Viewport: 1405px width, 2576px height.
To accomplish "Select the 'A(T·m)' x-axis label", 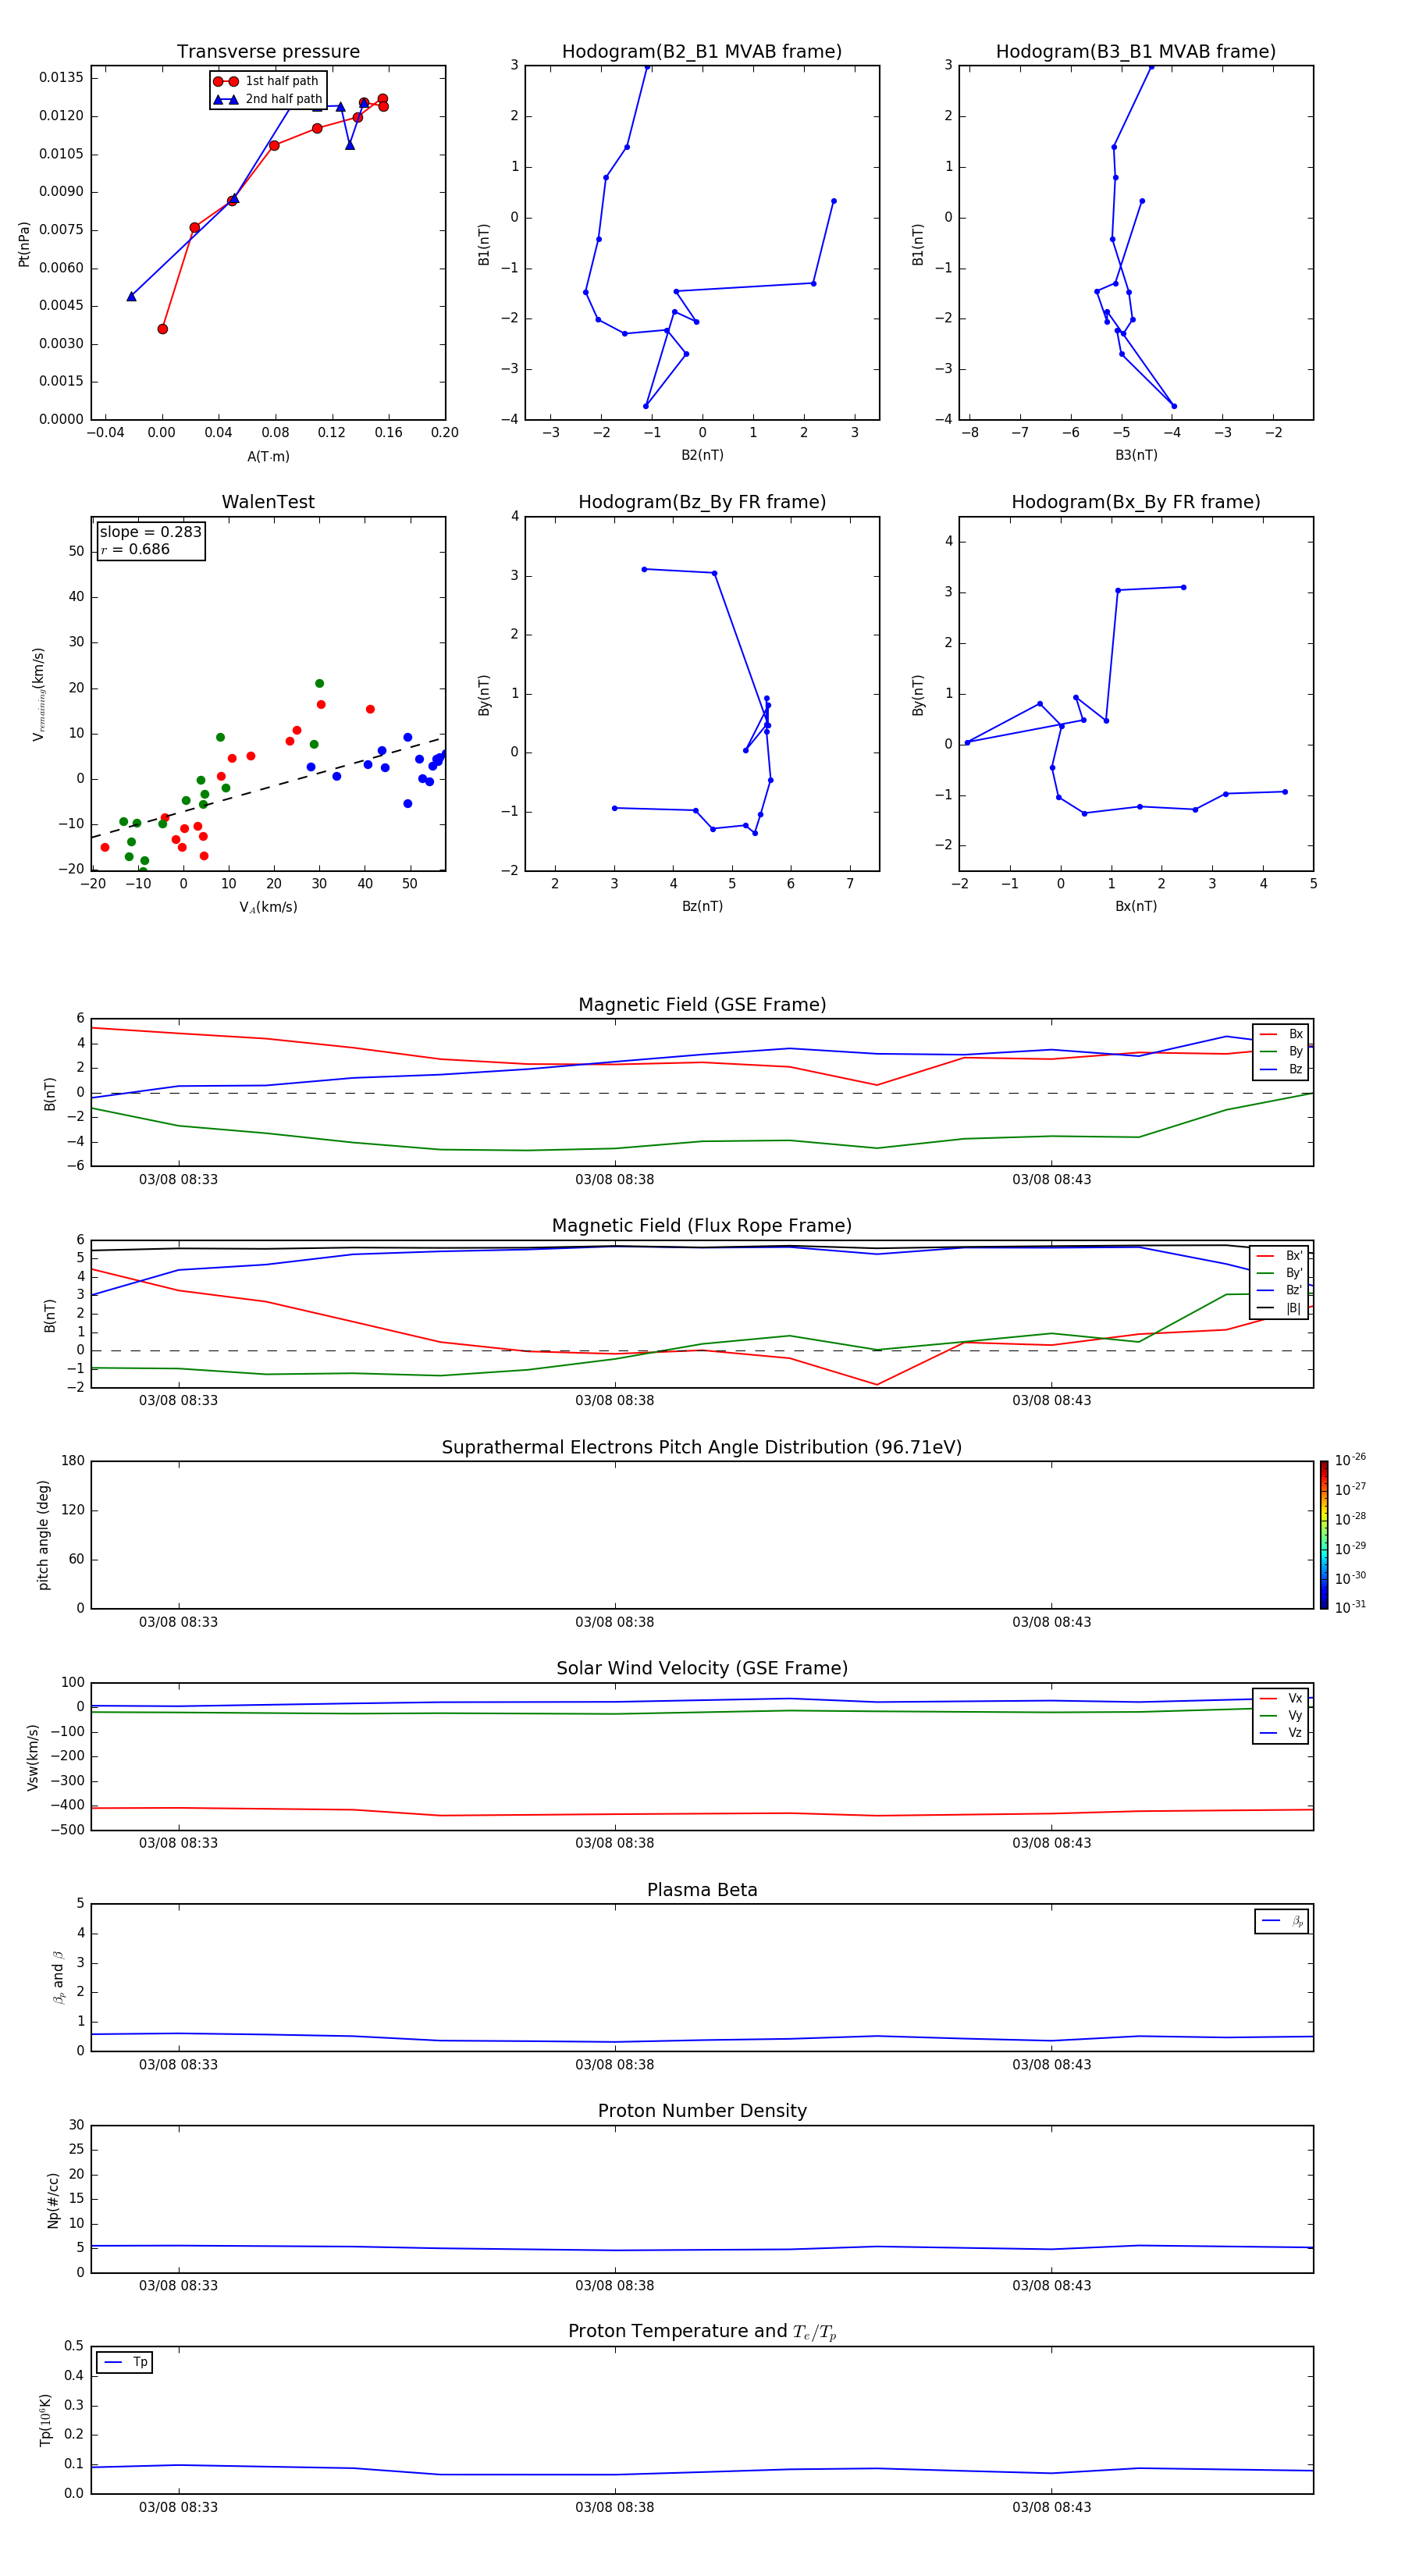I will point(268,456).
